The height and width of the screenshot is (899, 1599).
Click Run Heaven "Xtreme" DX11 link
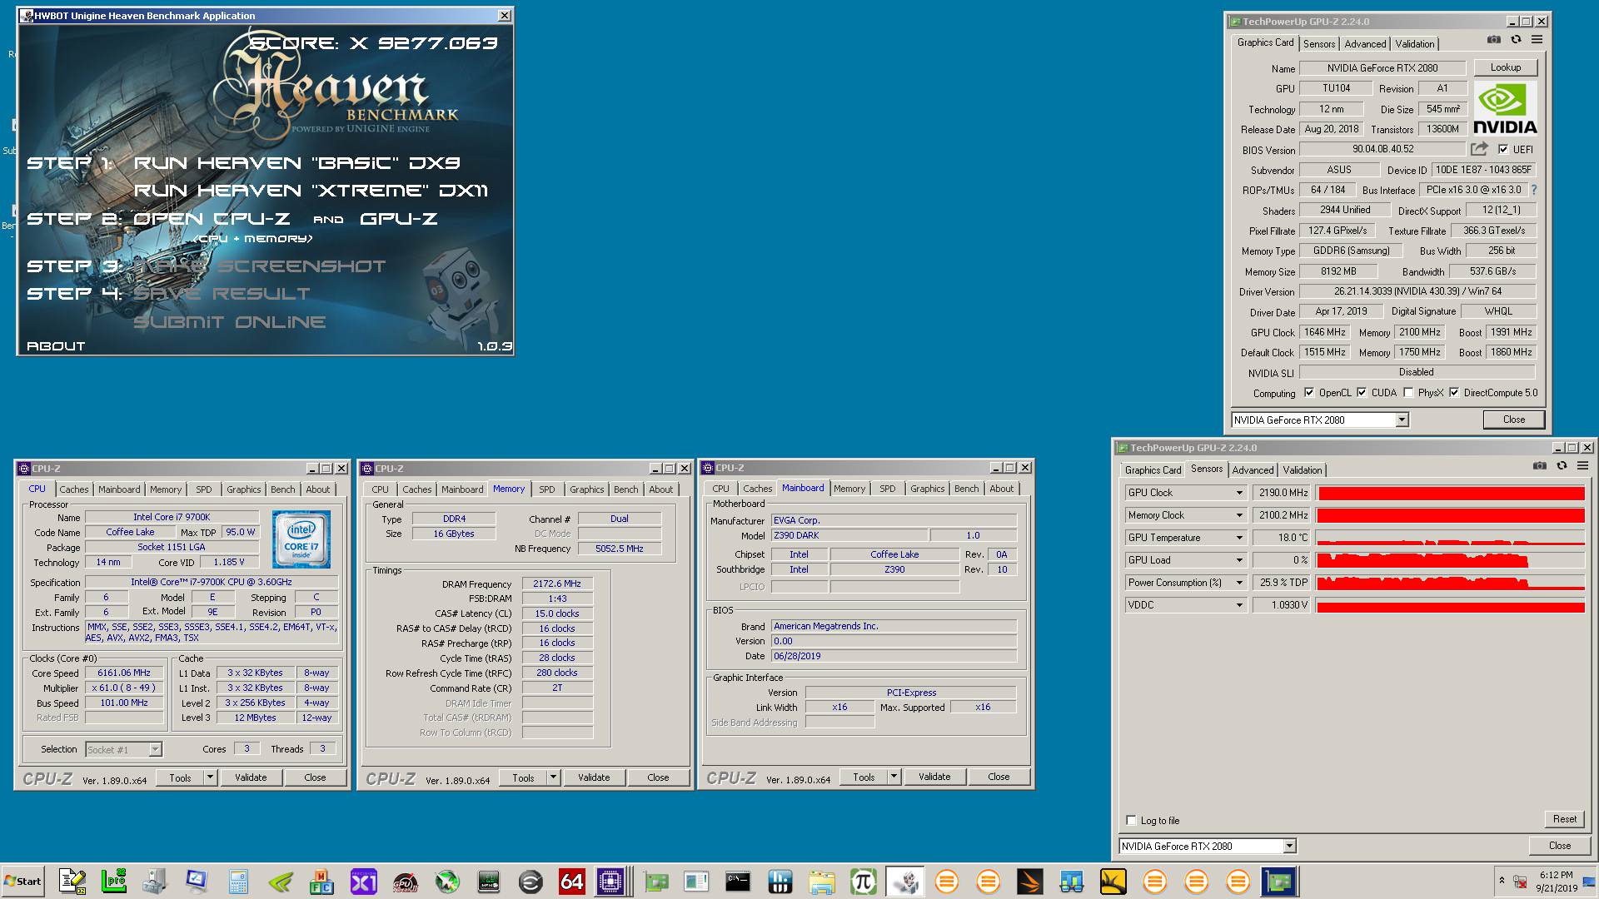(x=311, y=191)
